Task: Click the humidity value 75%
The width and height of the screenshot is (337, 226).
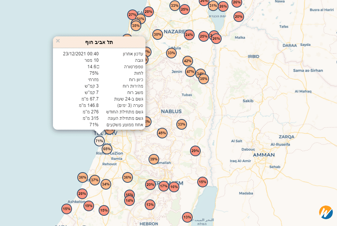Action: (x=94, y=73)
